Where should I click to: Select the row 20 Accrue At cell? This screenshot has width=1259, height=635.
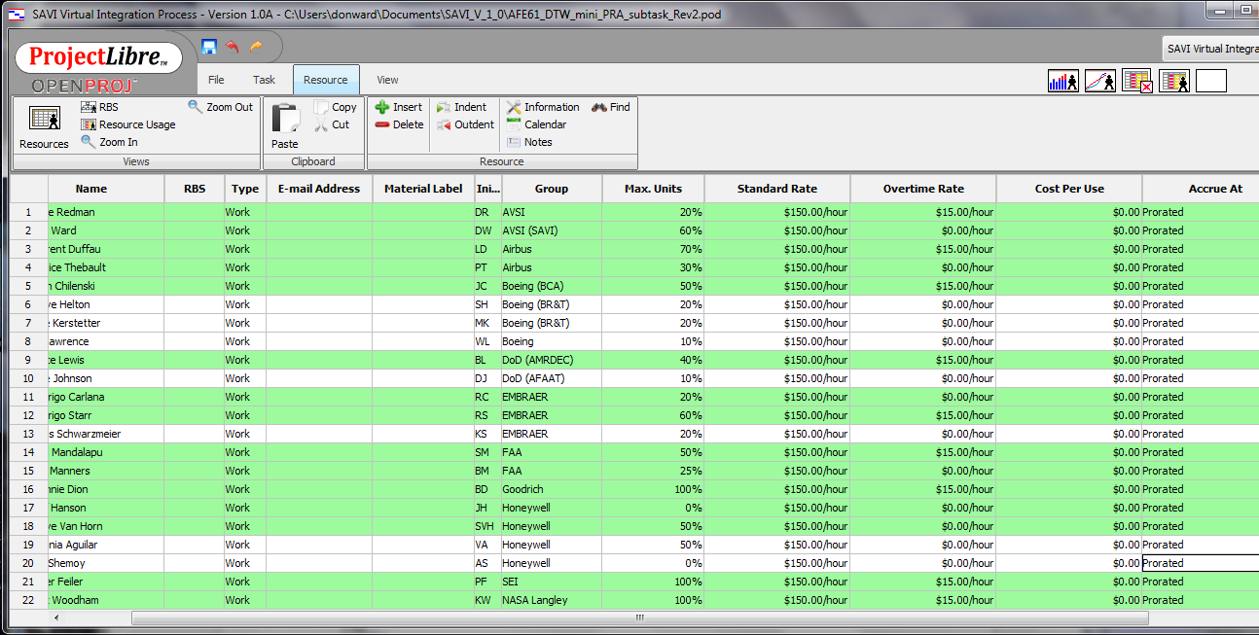pyautogui.click(x=1201, y=563)
